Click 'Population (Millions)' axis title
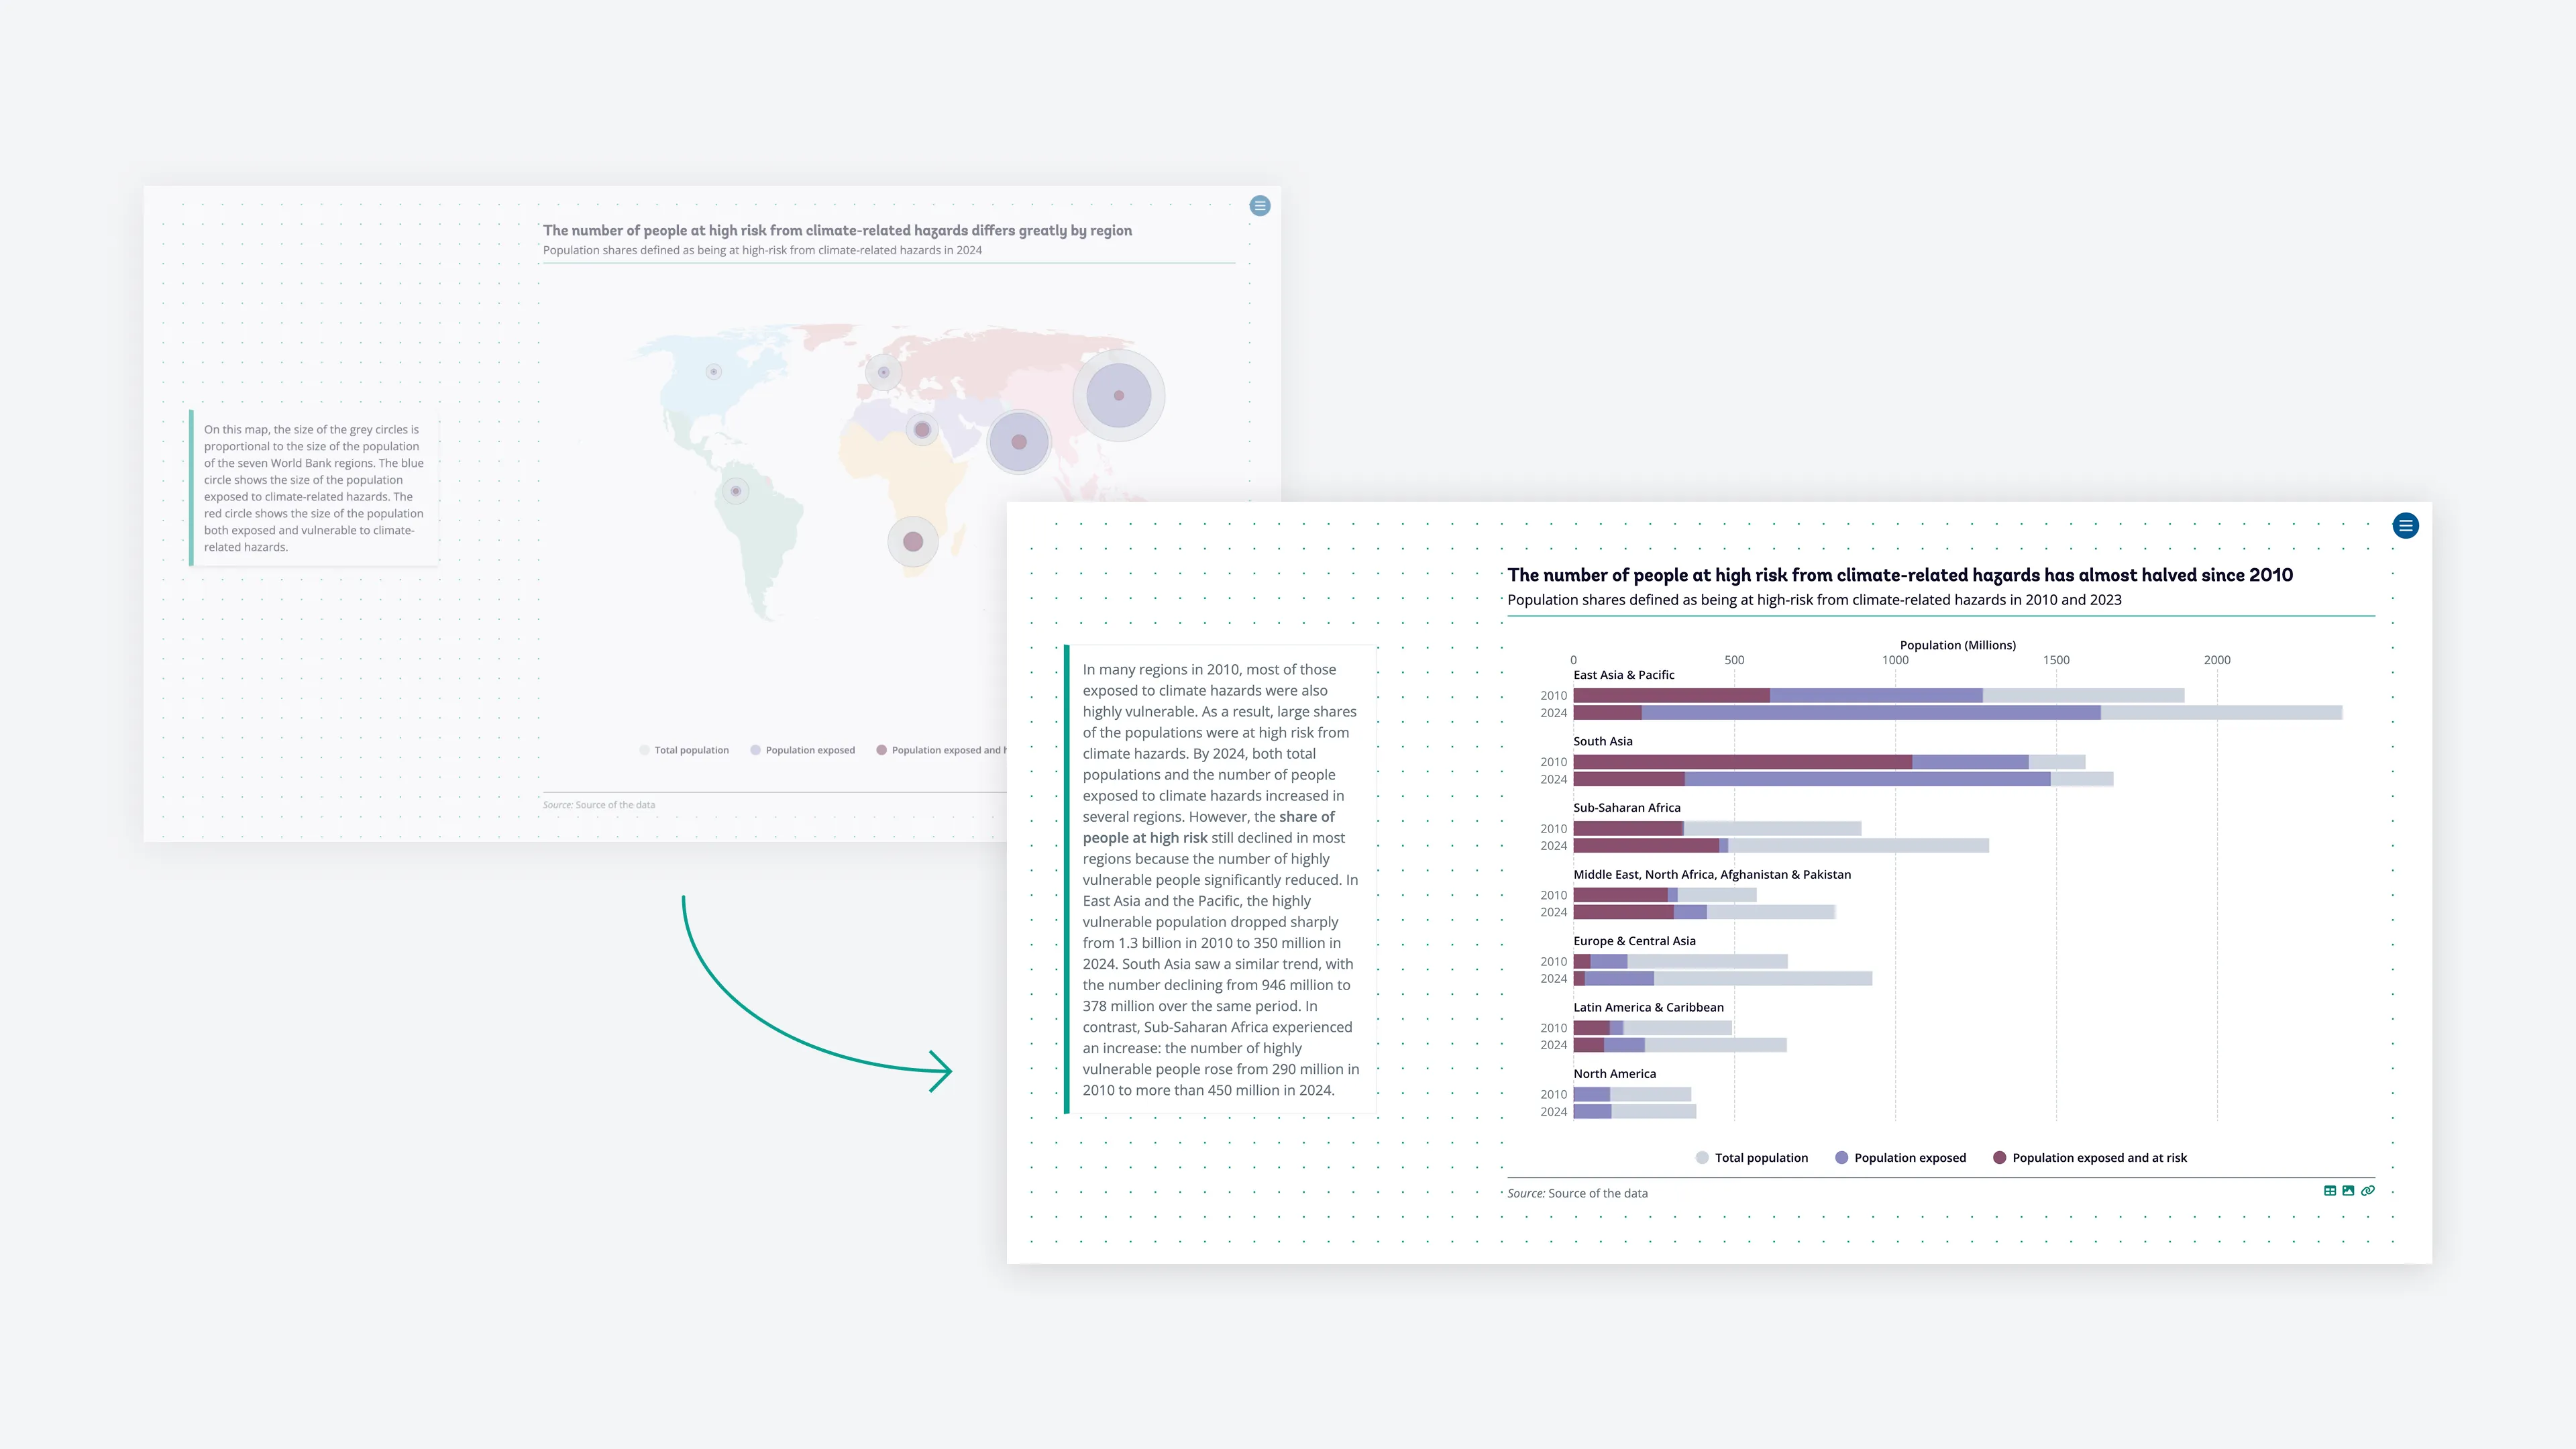 click(1957, 645)
